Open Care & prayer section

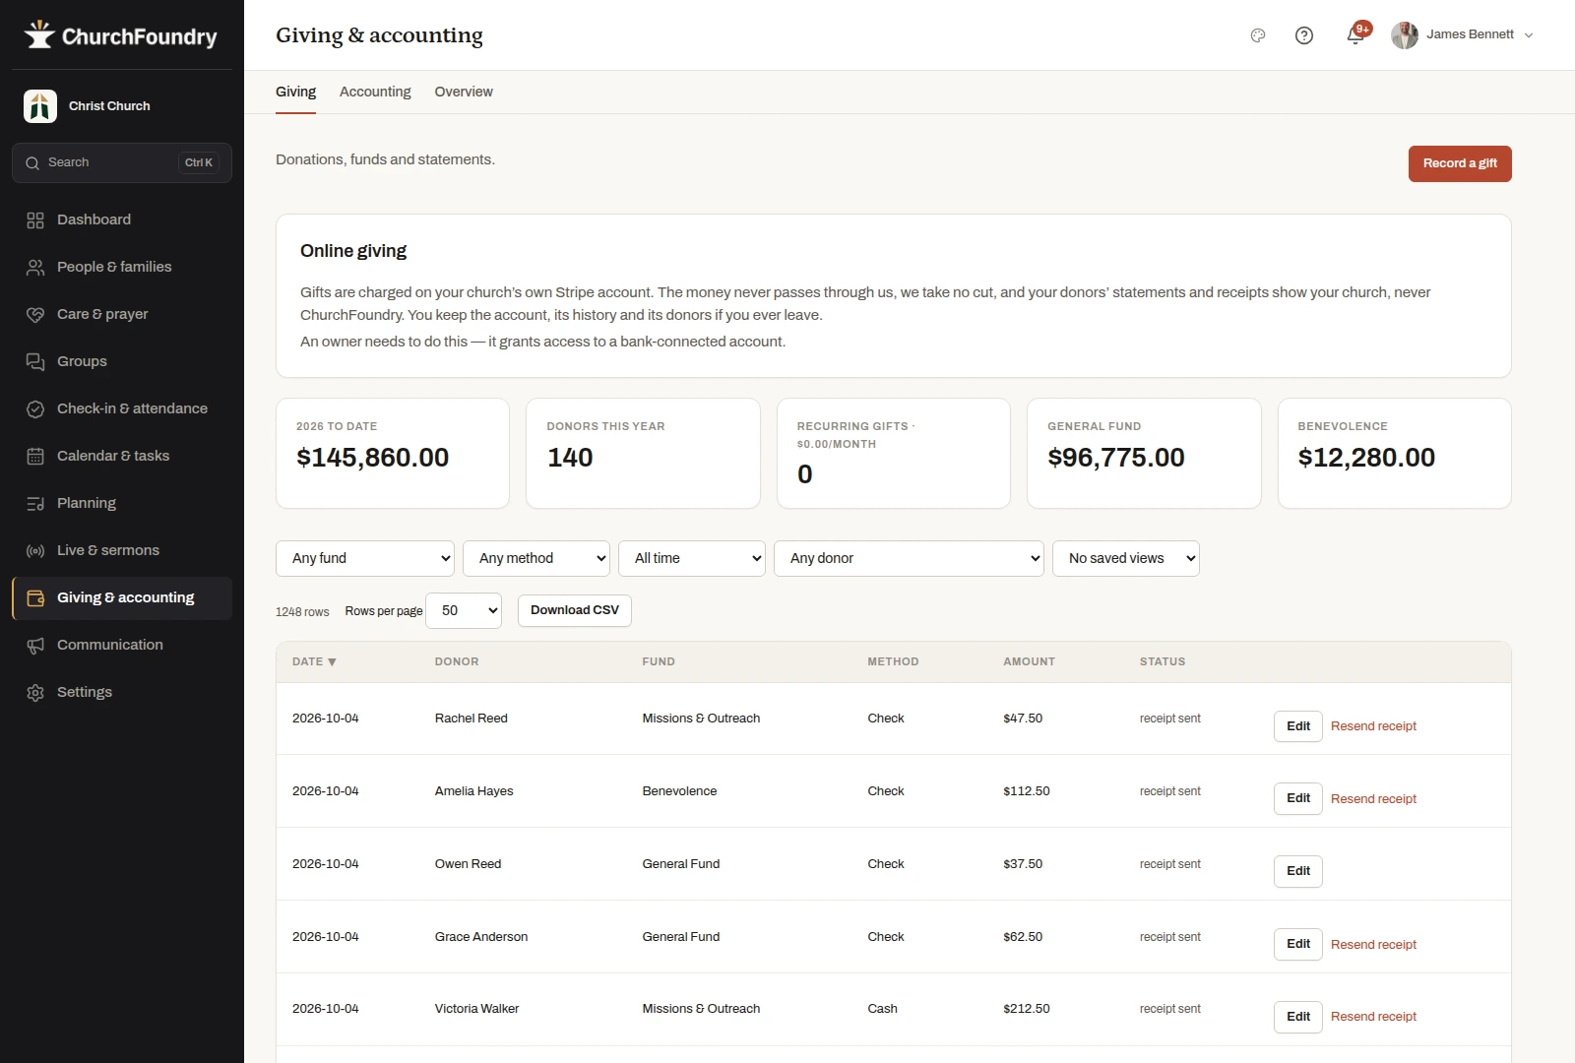coord(122,314)
